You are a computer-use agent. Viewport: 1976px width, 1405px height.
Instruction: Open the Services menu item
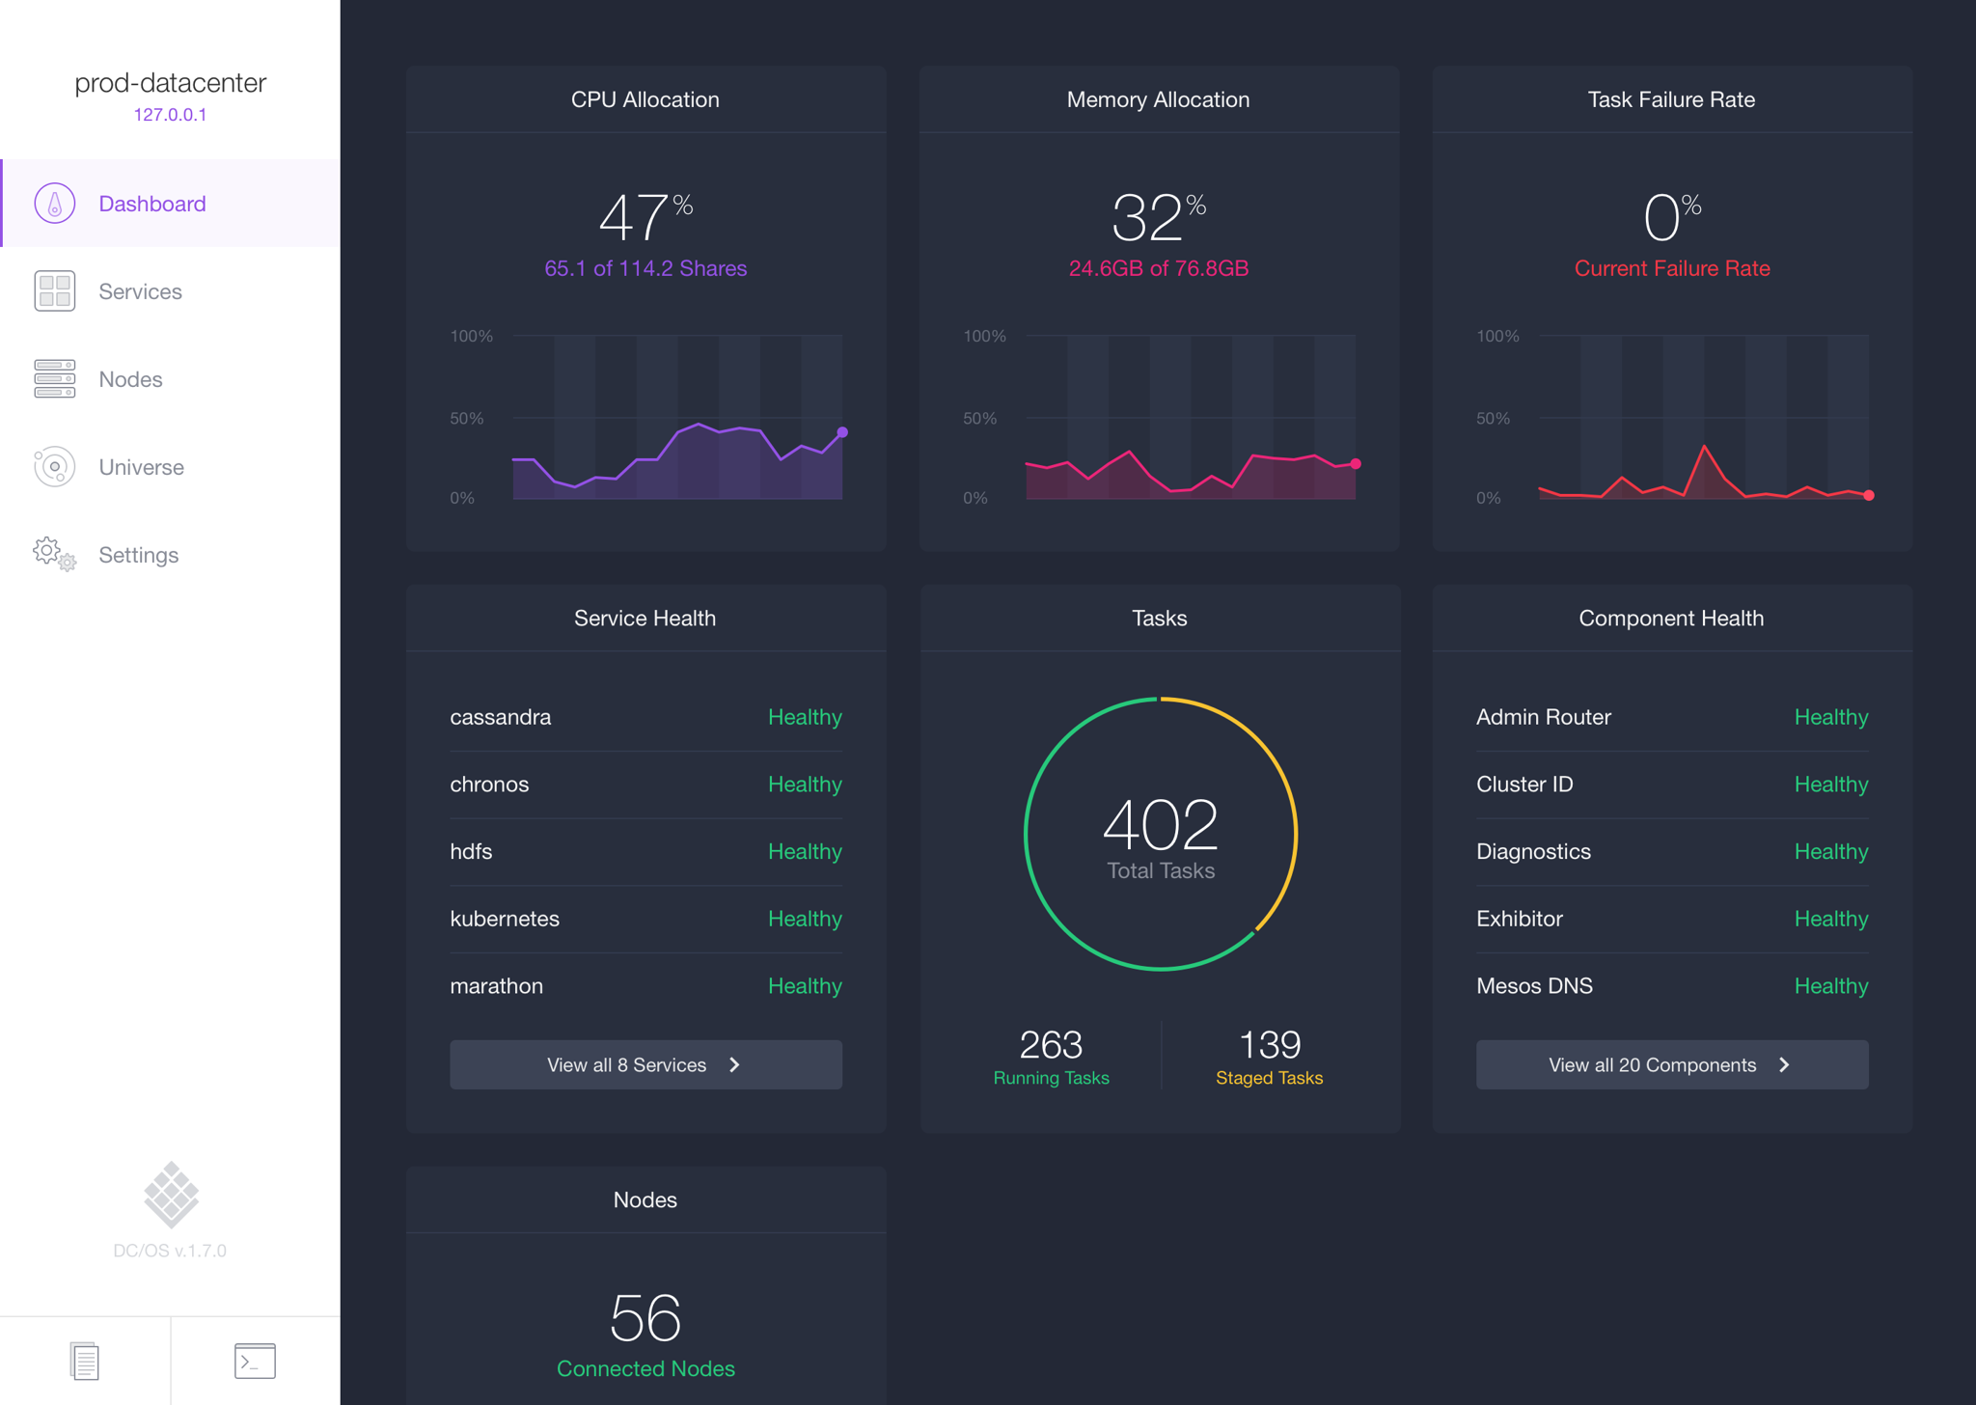[x=141, y=291]
